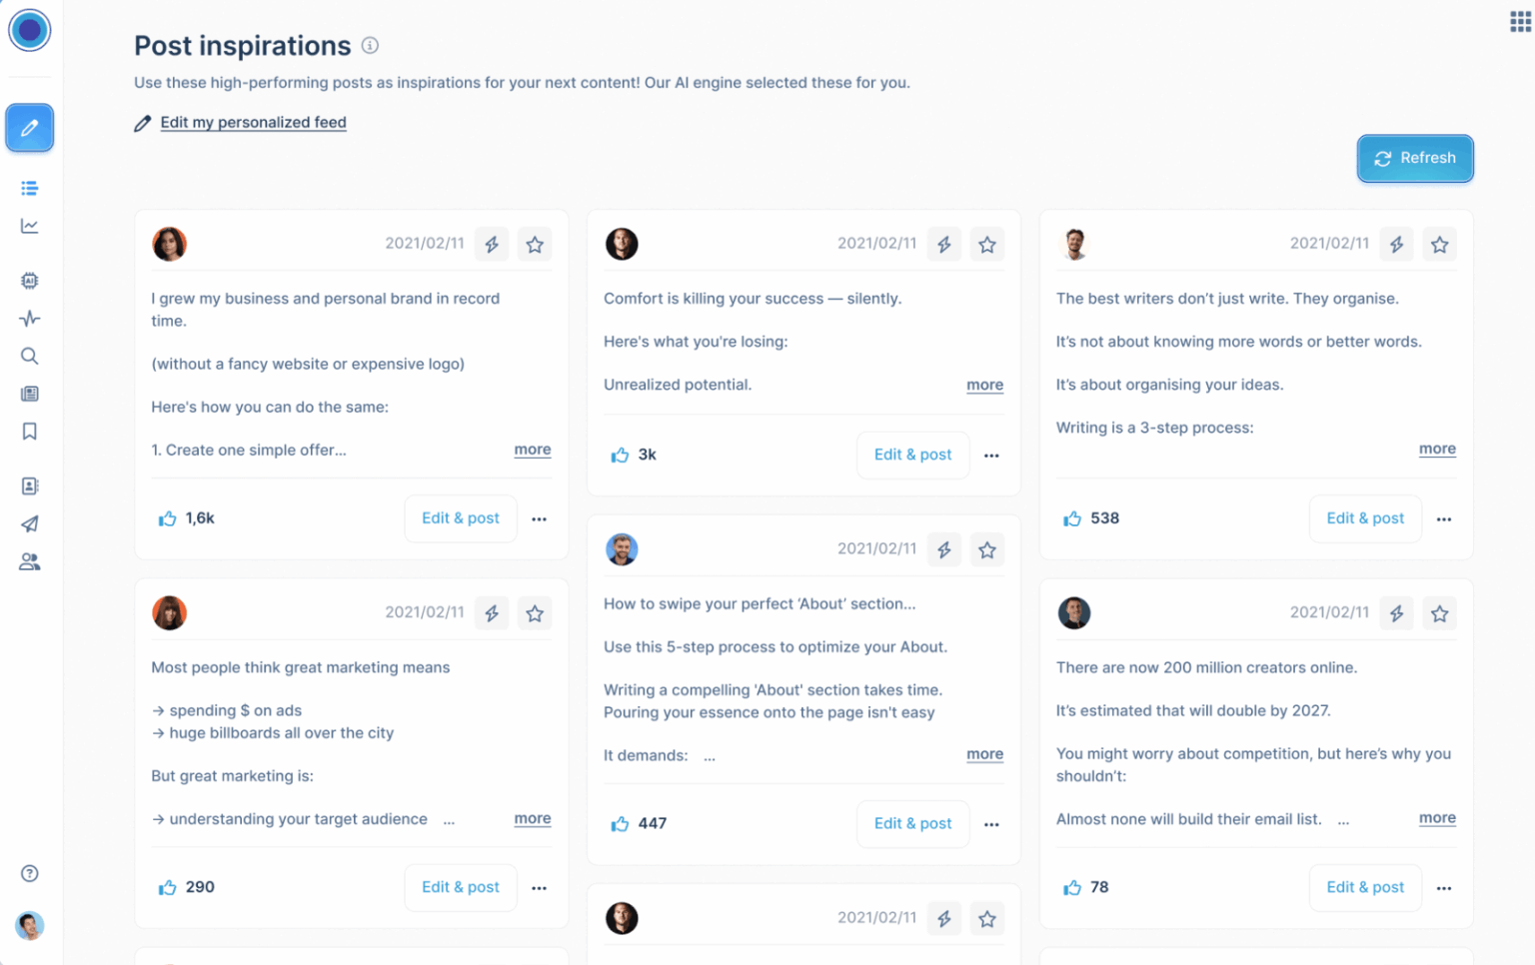This screenshot has width=1535, height=965.
Task: Open the three-dot menu on the 538-likes post
Action: click(x=1443, y=518)
